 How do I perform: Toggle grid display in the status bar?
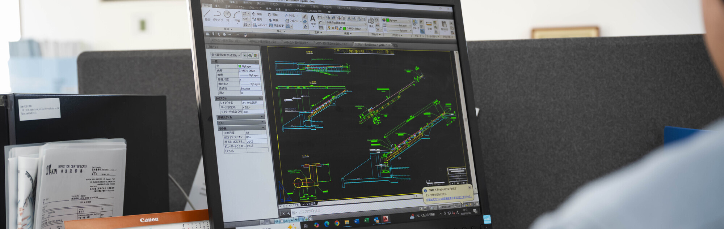pyautogui.click(x=266, y=221)
